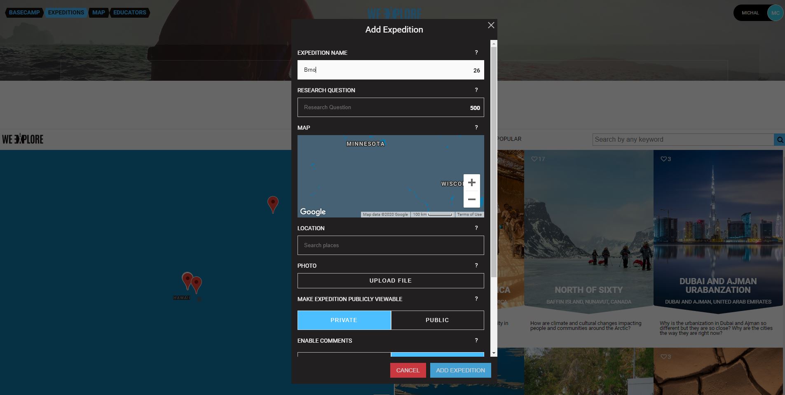Viewport: 785px width, 395px height.
Task: Cancel adding the expedition
Action: coord(408,370)
